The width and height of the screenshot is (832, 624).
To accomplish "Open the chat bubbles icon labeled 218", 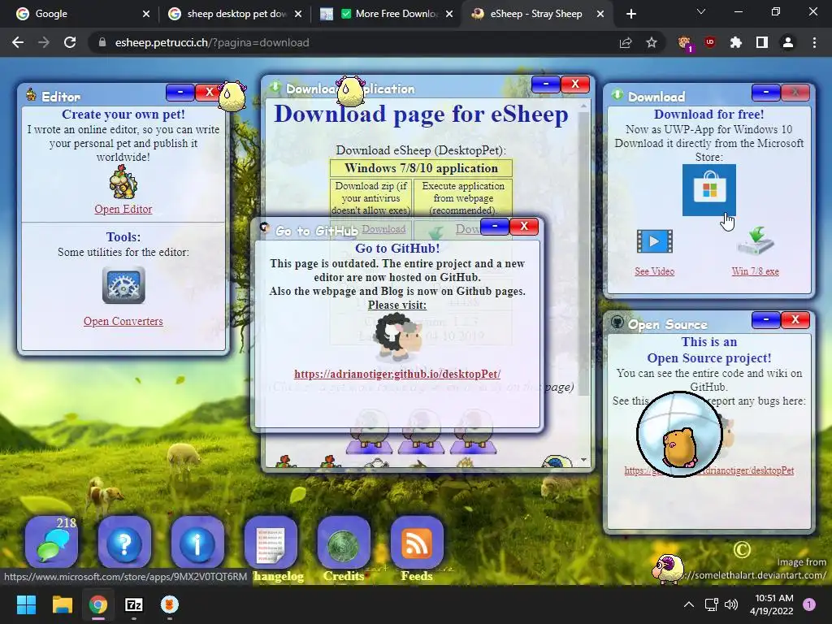I will (x=51, y=542).
